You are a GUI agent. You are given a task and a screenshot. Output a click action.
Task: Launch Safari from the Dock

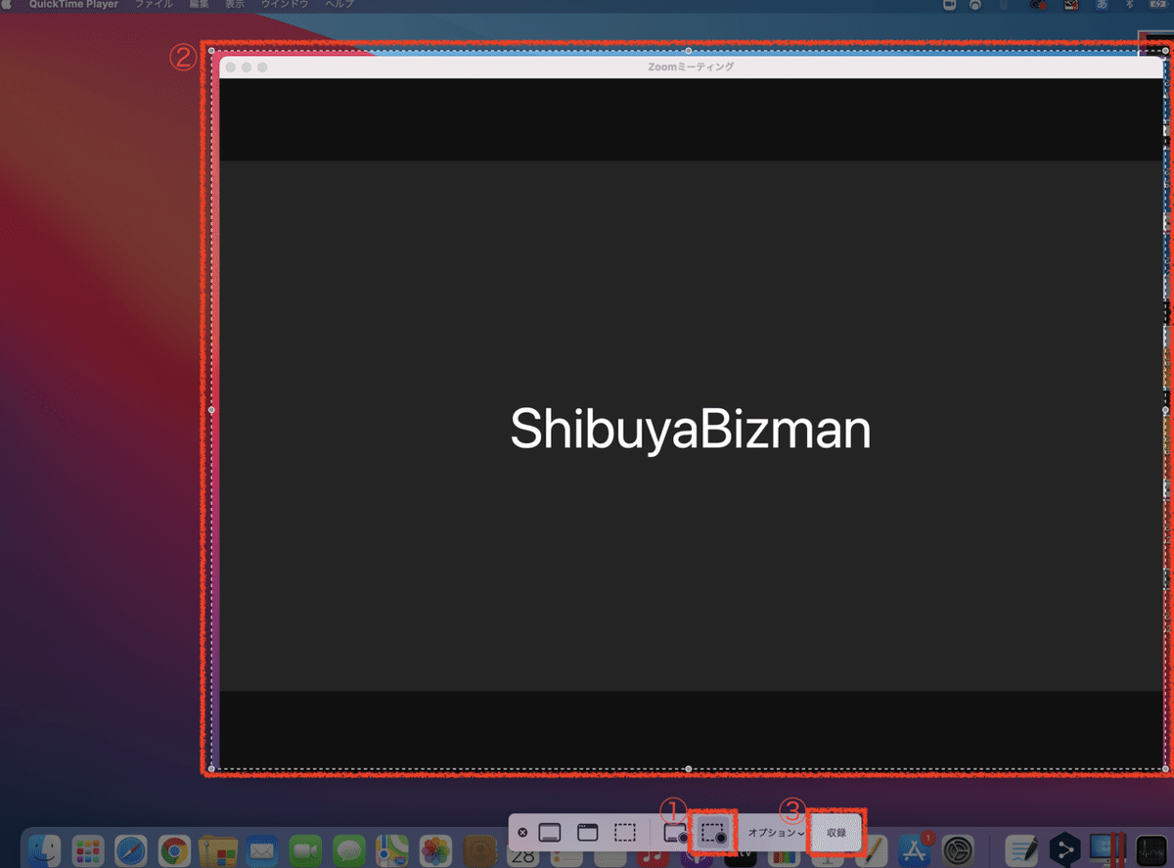click(x=131, y=850)
